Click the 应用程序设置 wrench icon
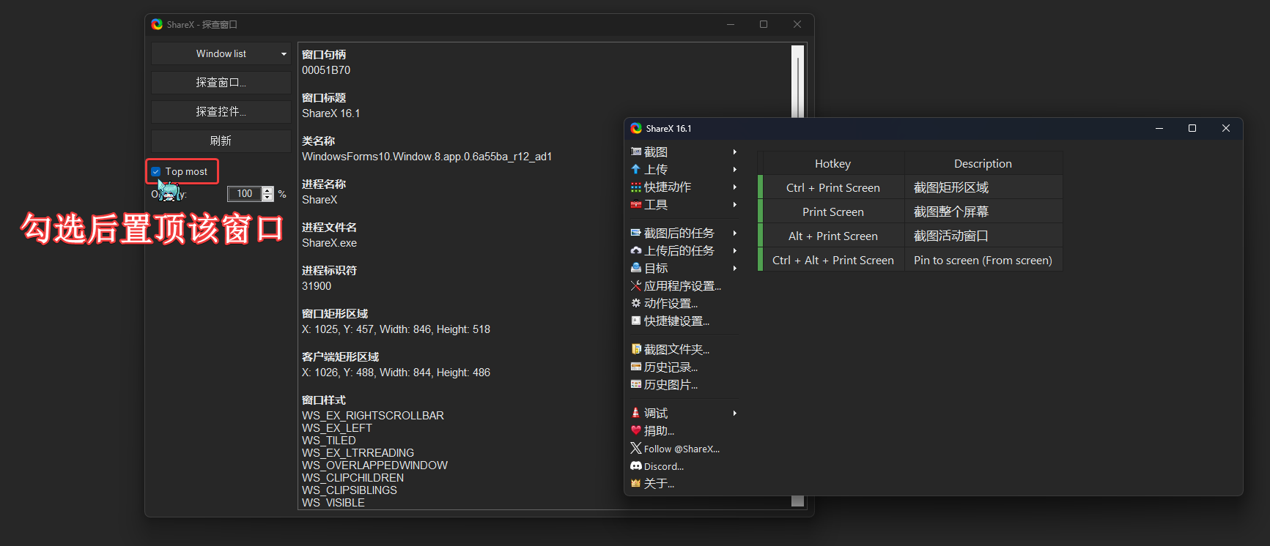Viewport: 1270px width, 546px height. [x=636, y=285]
